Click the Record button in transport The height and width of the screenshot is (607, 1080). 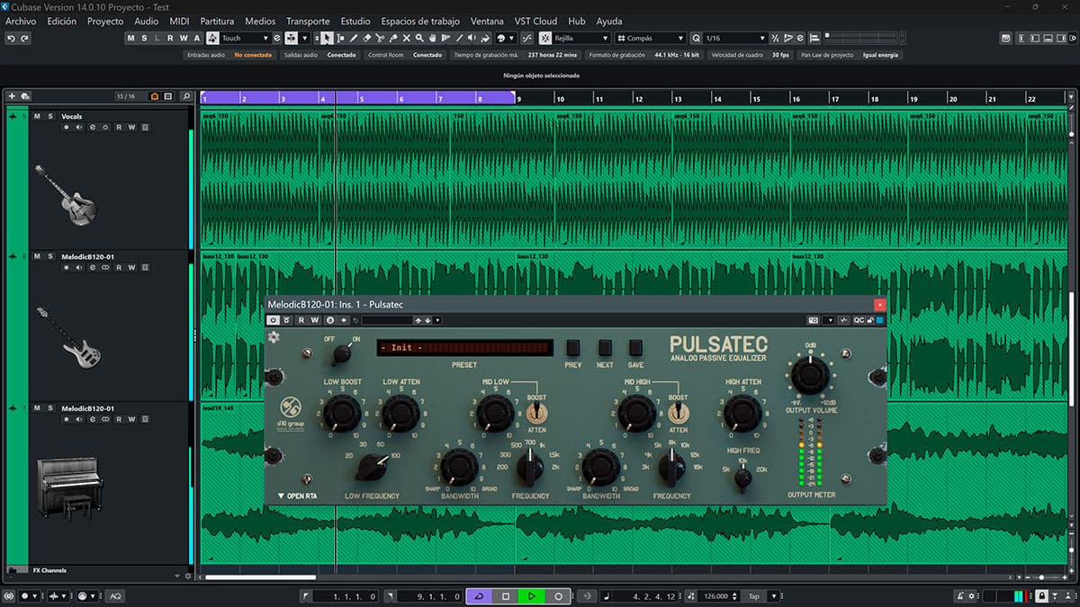tap(558, 596)
